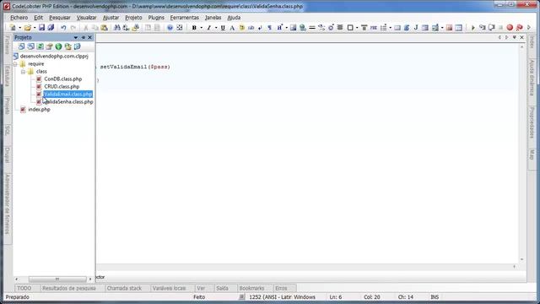This screenshot has width=540, height=304.
Task: Click the full screen toolbar icon
Action: [180, 28]
